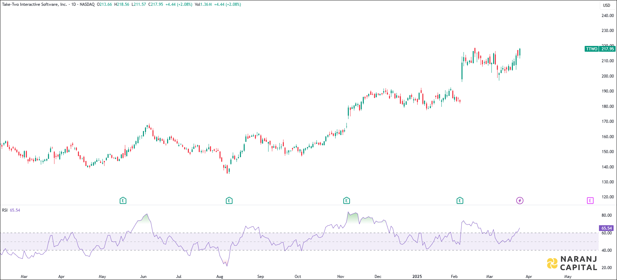617x280 pixels.
Task: Select the 1D interval label in the title
Action: [x=74, y=4]
